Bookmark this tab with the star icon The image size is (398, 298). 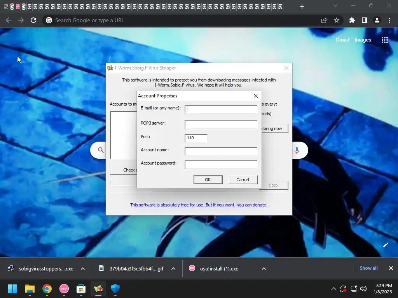(x=337, y=20)
